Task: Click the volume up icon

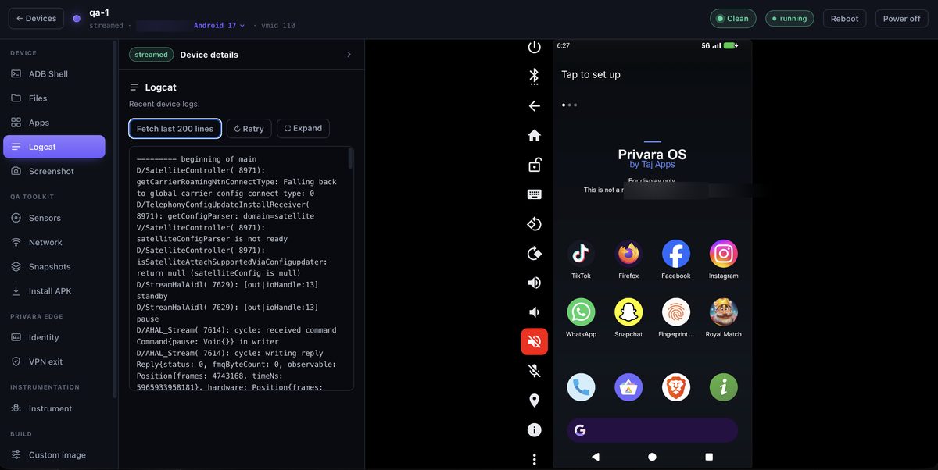Action: click(x=535, y=283)
